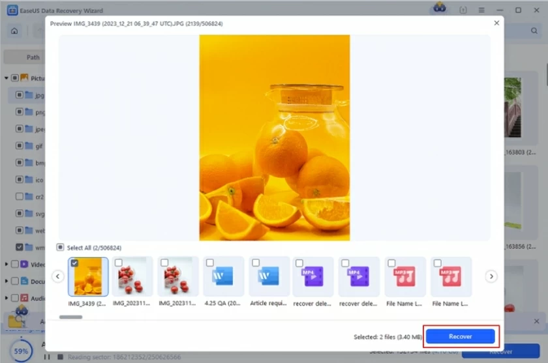Open the 'Article requi...' Word document thumbnail
Viewport: 548px width, 363px height.
[269, 277]
